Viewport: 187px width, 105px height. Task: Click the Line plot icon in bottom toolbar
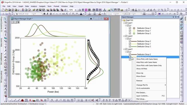coord(11,100)
